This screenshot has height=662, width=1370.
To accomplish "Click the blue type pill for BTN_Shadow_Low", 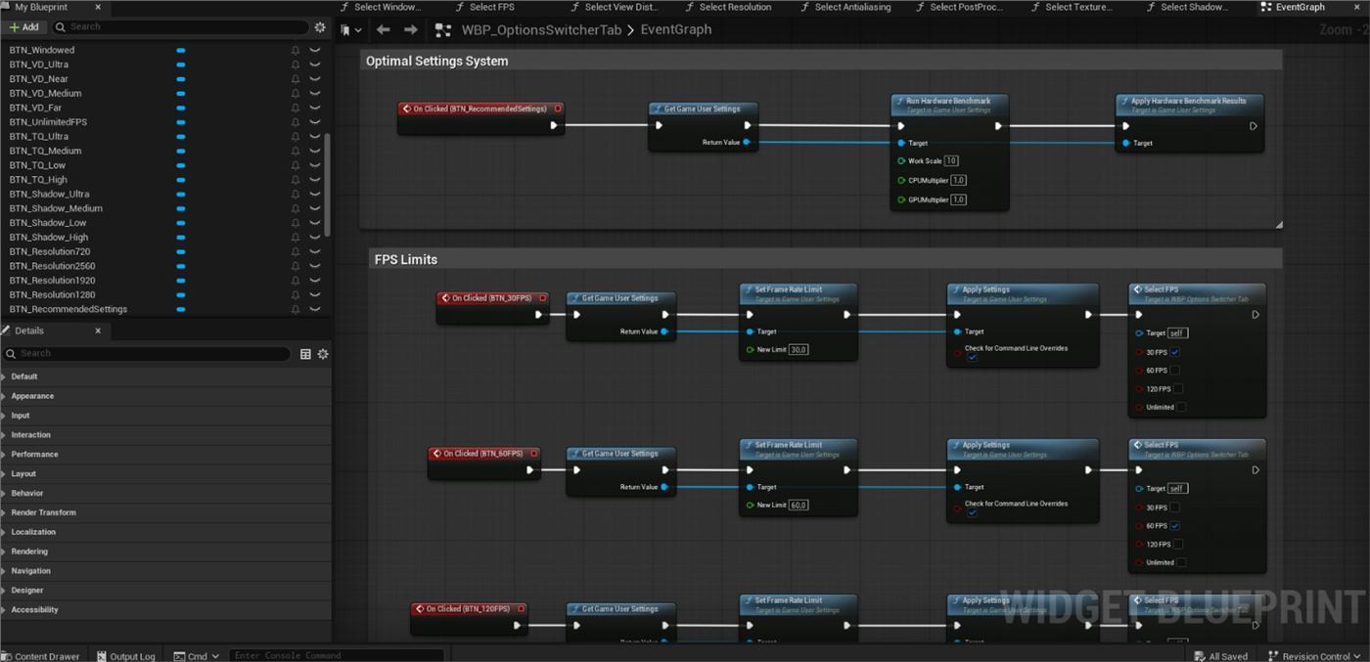I will point(181,223).
